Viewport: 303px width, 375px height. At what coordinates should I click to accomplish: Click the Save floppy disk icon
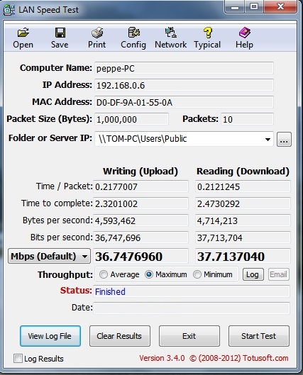tap(60, 33)
